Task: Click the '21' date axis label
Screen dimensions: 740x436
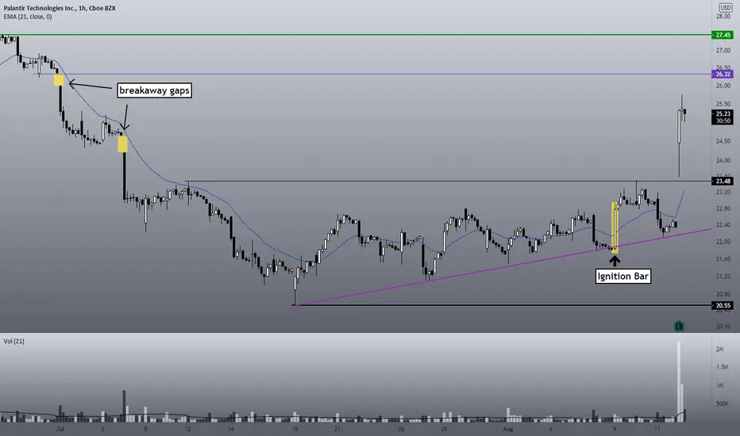Action: [337, 429]
